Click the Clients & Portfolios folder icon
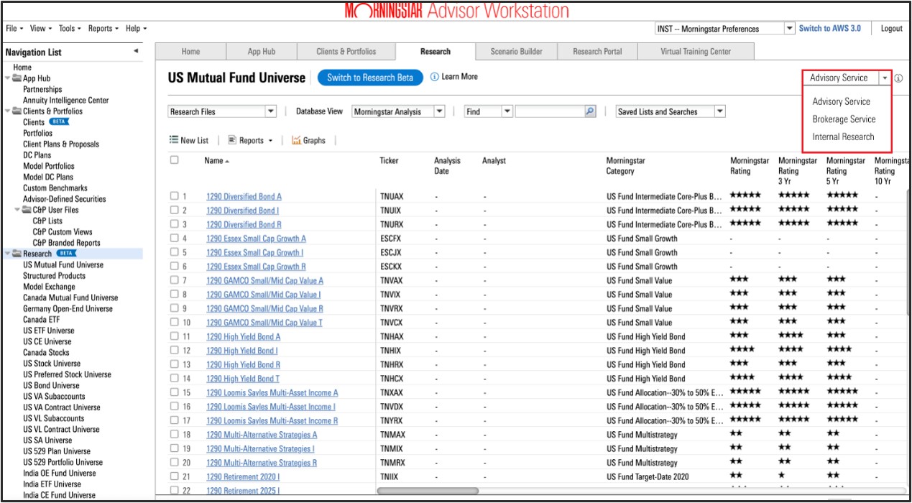 [17, 111]
